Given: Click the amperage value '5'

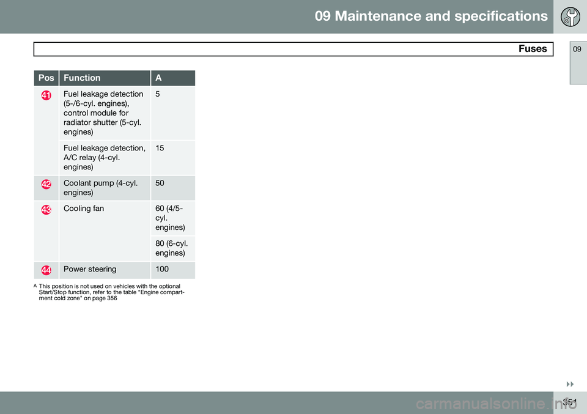Looking at the screenshot, I should tap(158, 94).
